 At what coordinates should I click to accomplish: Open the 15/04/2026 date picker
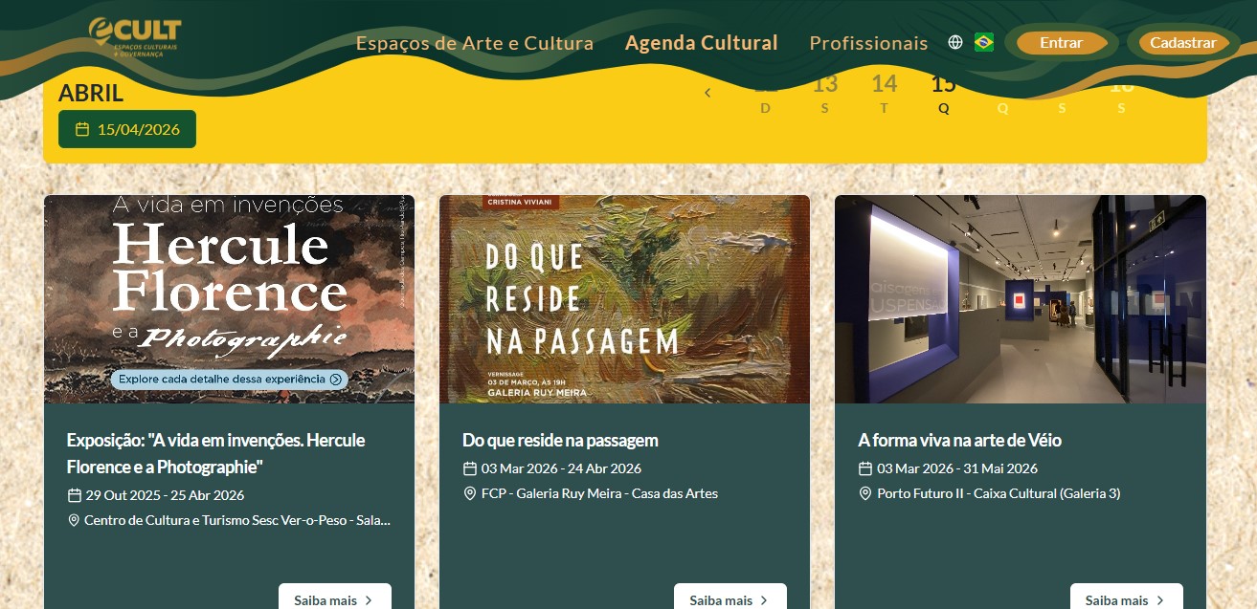click(x=127, y=129)
